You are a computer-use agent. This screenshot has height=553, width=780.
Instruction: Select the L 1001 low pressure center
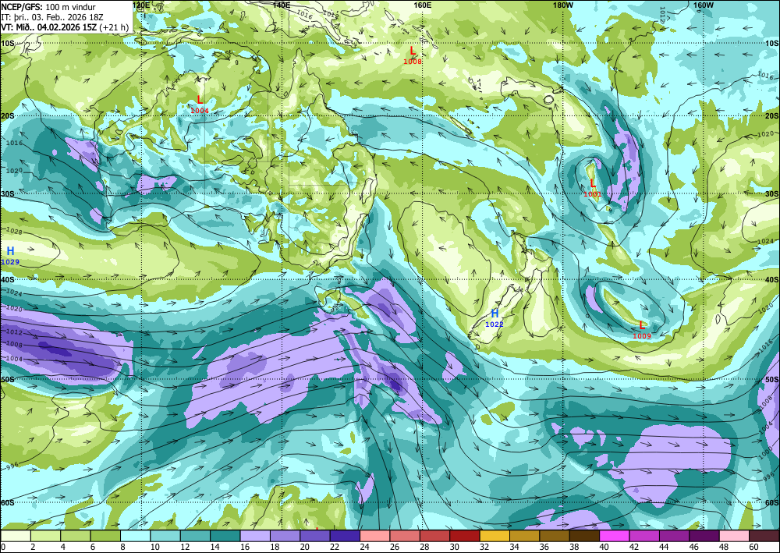[593, 188]
